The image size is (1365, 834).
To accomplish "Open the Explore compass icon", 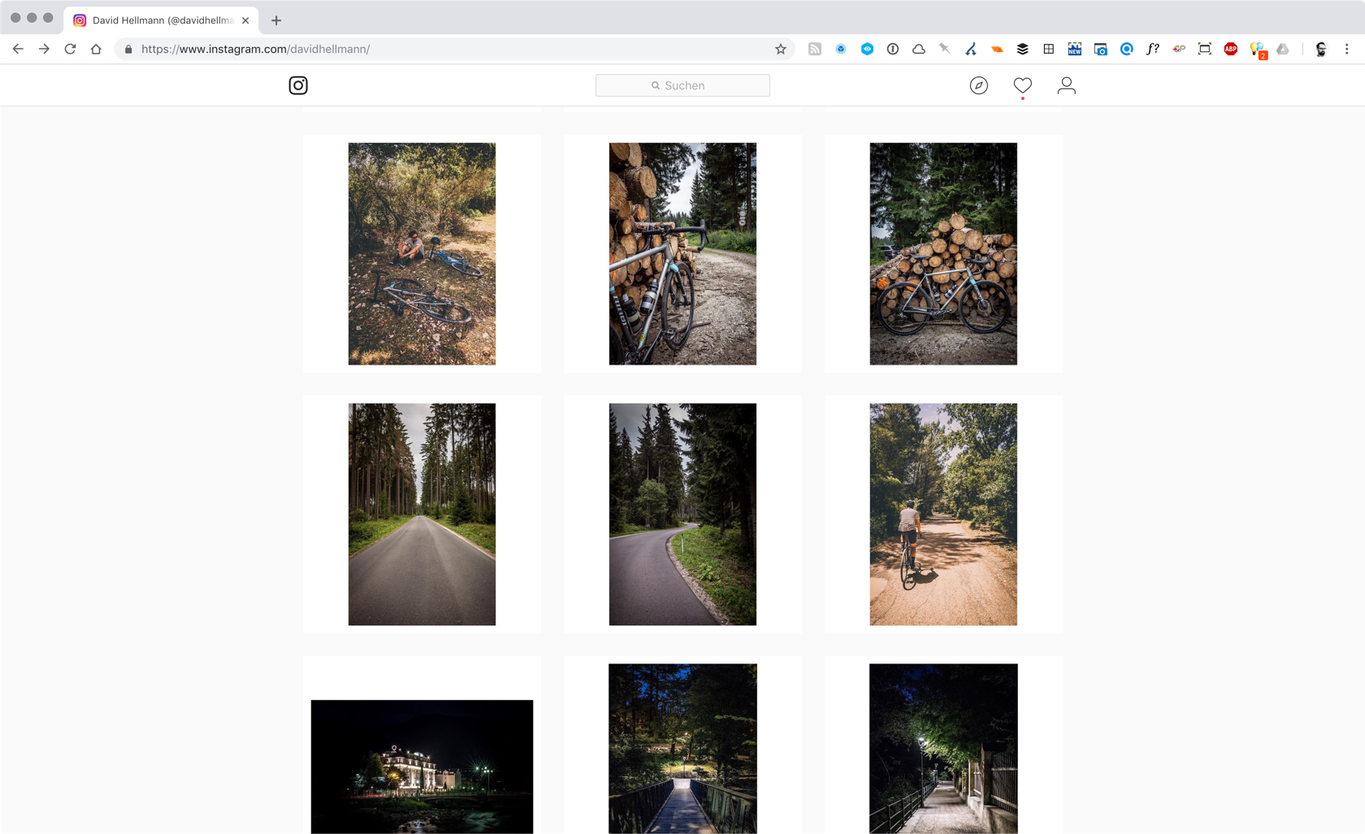I will click(x=978, y=85).
